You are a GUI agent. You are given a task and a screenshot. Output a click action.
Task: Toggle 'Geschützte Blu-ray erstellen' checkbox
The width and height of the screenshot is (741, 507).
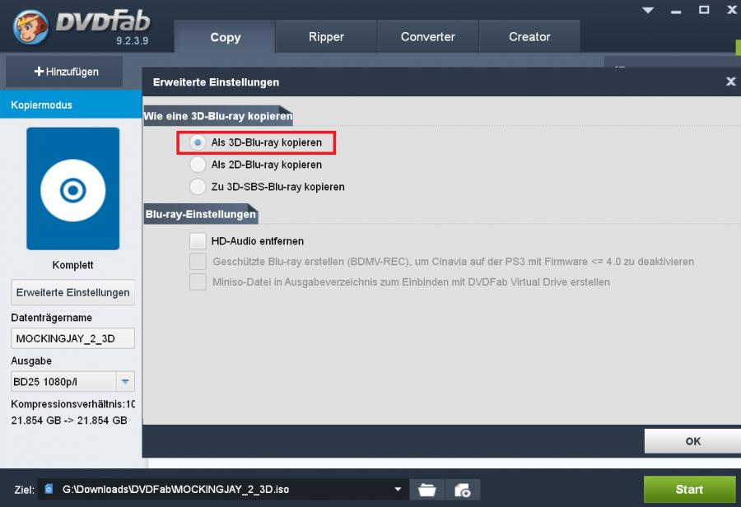(x=198, y=261)
